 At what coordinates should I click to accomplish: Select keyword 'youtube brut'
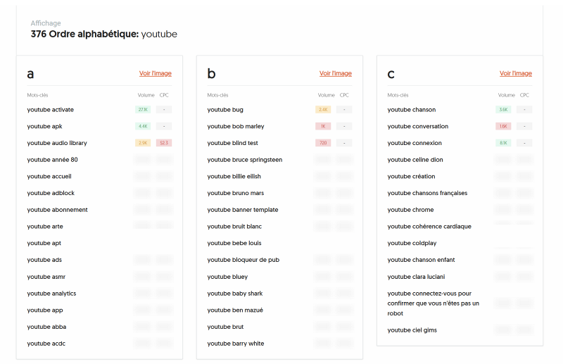(x=225, y=327)
